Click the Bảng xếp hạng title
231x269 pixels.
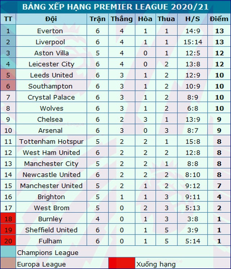[115, 7]
